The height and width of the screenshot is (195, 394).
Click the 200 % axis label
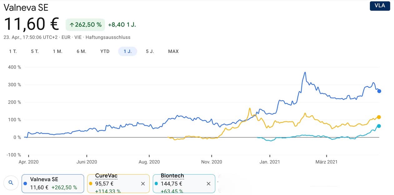(14, 102)
